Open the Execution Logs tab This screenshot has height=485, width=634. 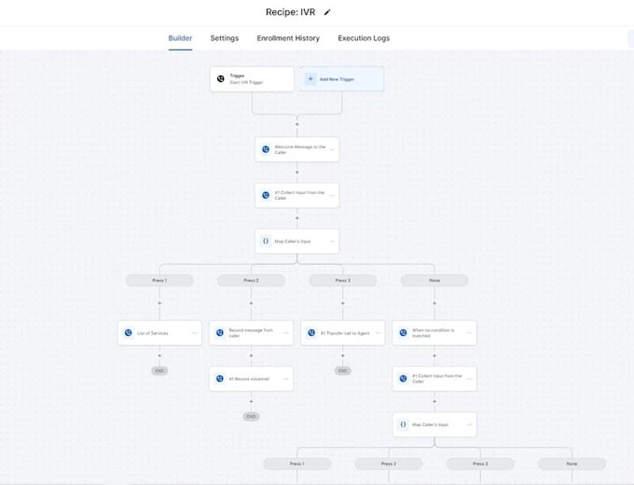(x=364, y=38)
